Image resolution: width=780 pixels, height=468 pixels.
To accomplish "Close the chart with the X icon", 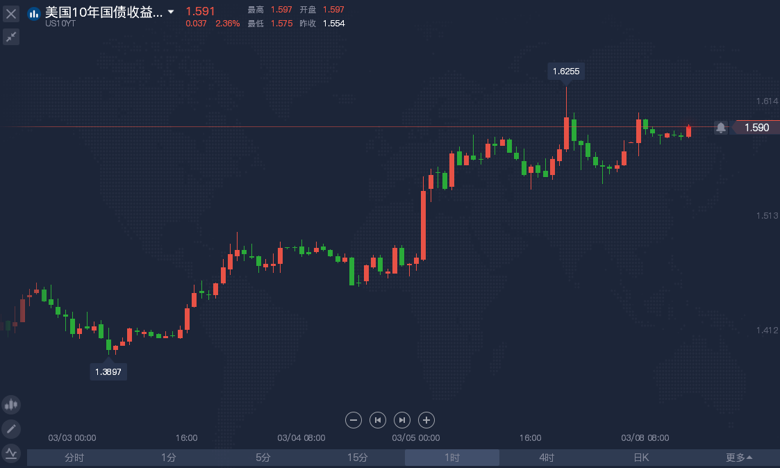I will pos(11,13).
